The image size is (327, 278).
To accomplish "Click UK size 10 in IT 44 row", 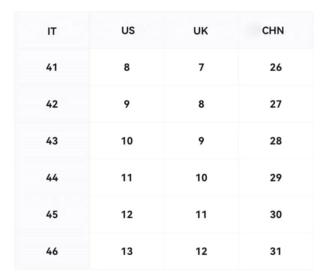I will click(201, 178).
